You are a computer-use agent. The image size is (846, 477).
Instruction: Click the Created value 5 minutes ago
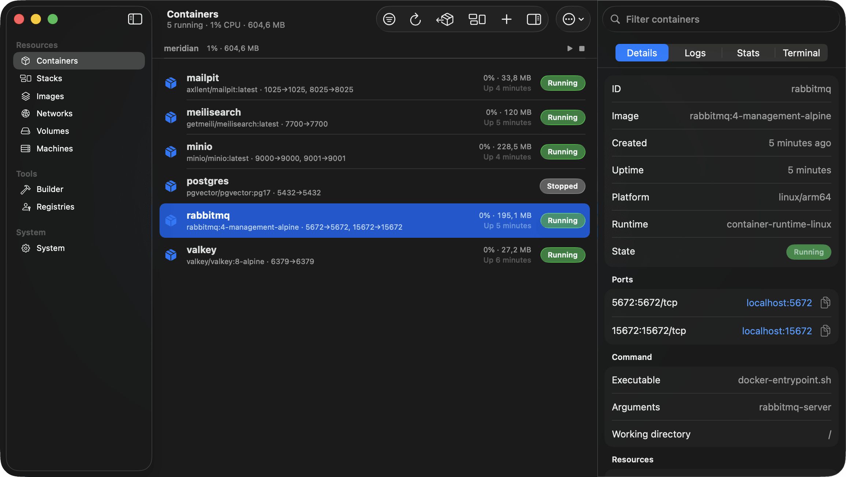tap(800, 143)
